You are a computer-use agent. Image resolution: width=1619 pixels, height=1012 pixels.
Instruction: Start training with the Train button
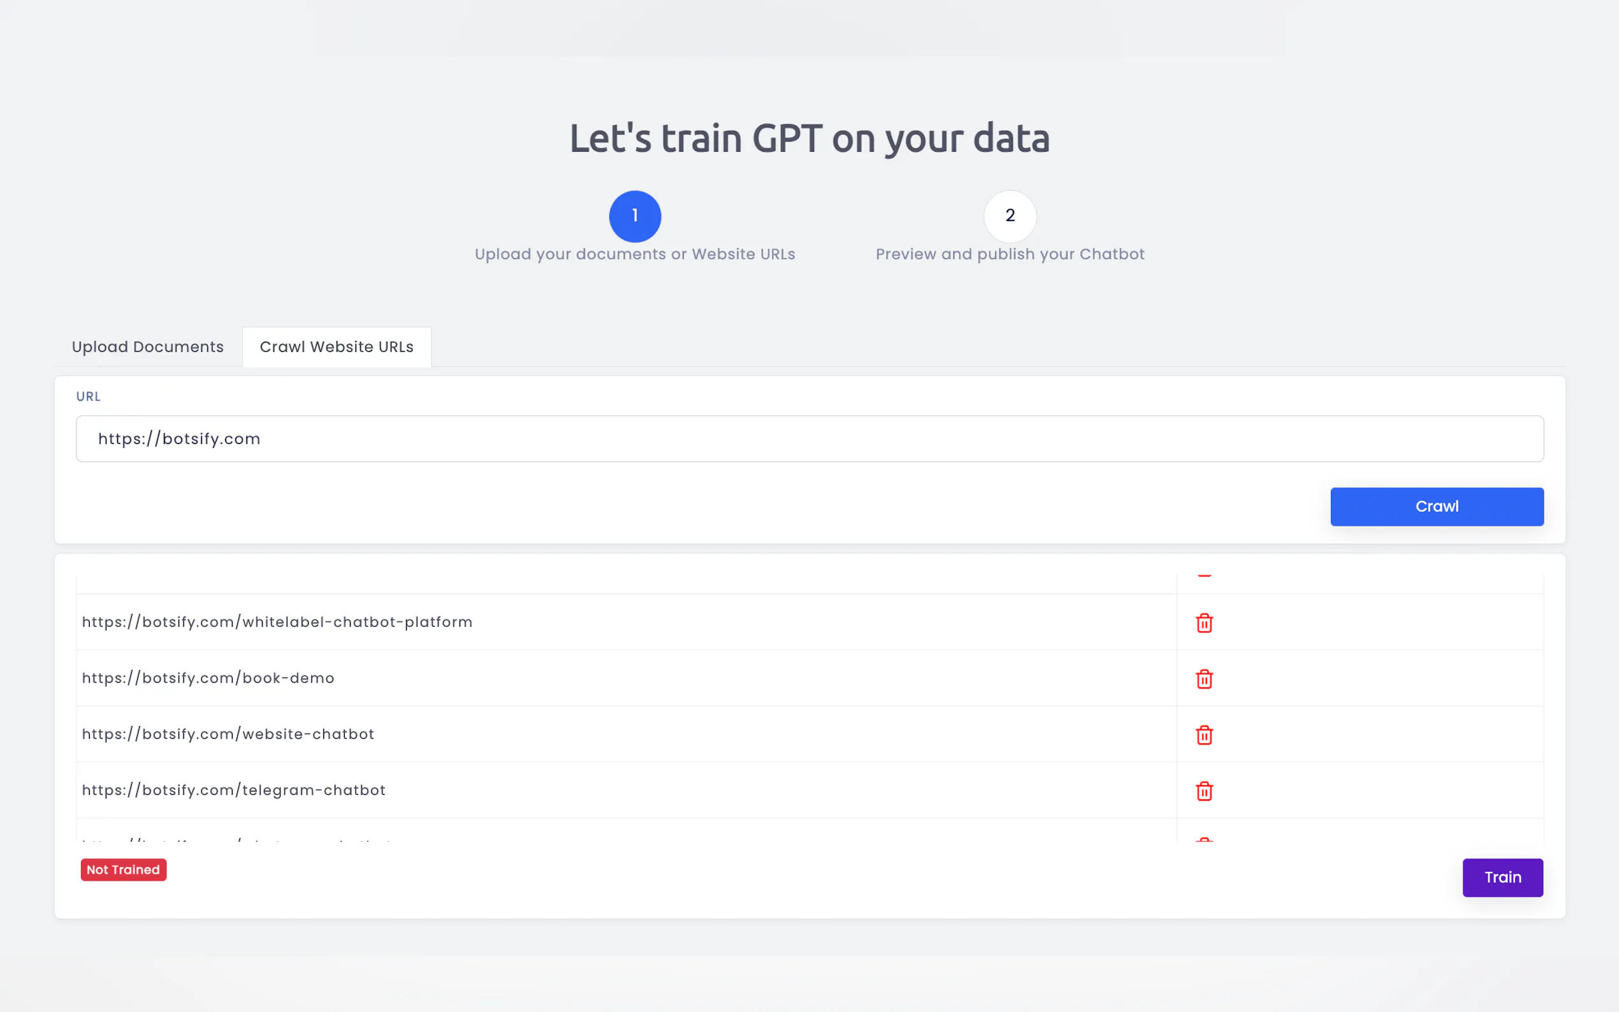(1502, 877)
